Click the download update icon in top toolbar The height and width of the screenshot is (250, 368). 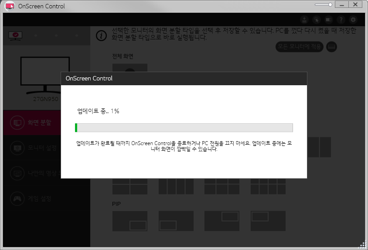click(x=304, y=20)
